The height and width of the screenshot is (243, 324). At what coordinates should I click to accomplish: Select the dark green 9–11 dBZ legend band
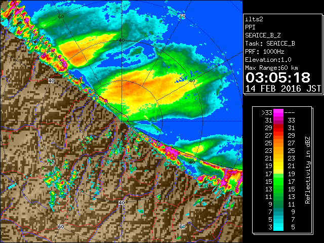[x=278, y=204]
